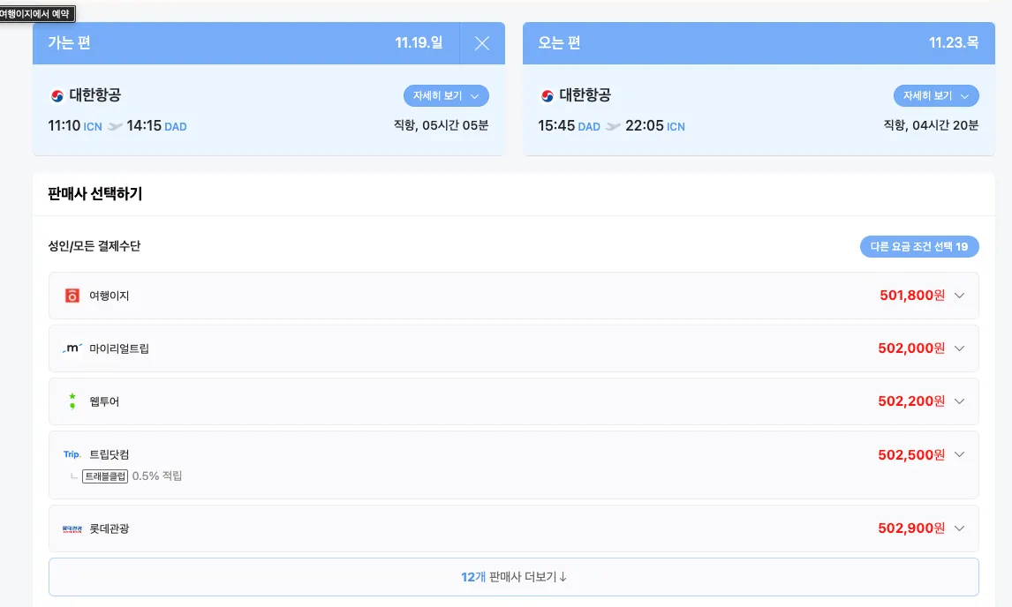
Task: Select the 롯데관광 seller name
Action: pyautogui.click(x=110, y=528)
